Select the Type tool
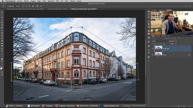The width and height of the screenshot is (193, 108). pyautogui.click(x=2, y=51)
